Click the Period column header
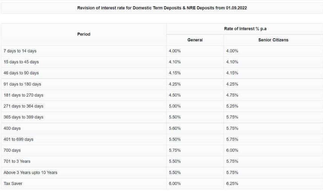Image resolution: width=323 pixels, height=191 pixels. 83,34
